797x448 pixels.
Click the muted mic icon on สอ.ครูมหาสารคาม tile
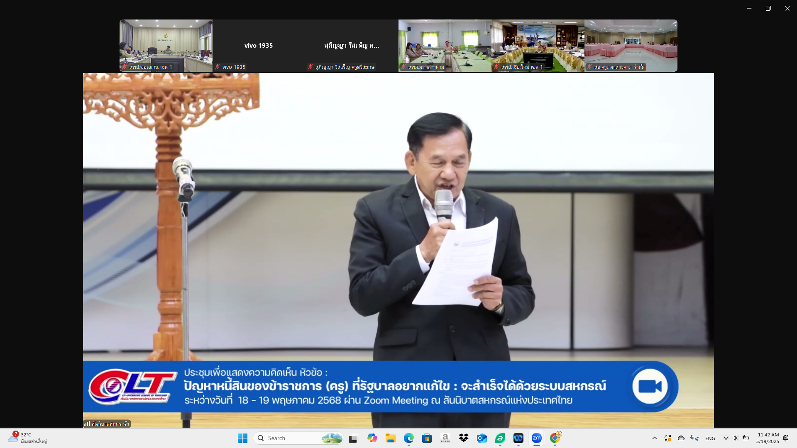(x=589, y=67)
